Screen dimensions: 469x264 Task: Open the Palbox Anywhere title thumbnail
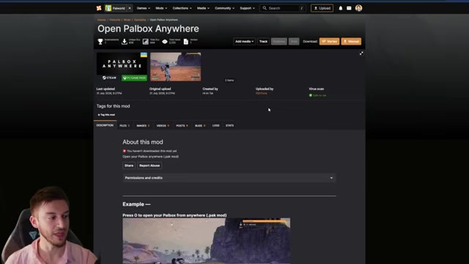click(122, 67)
